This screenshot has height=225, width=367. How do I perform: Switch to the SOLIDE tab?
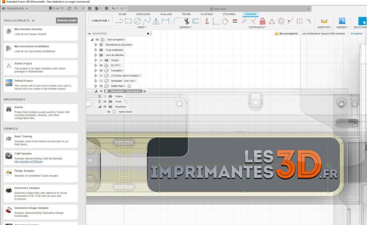coord(122,14)
